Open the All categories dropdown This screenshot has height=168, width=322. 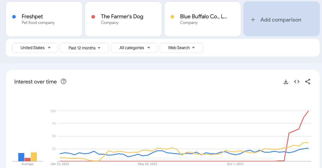(134, 48)
